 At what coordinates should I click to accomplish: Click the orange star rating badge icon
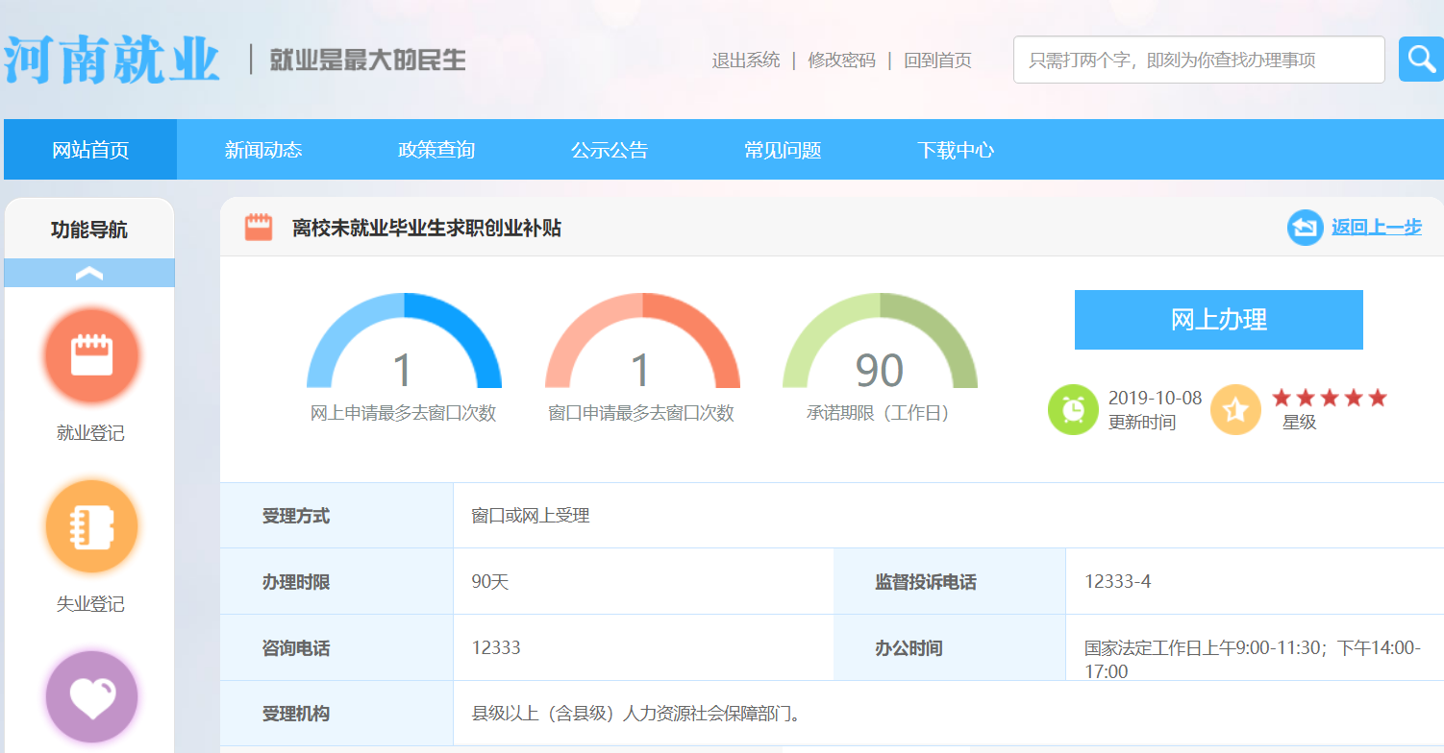click(x=1235, y=409)
